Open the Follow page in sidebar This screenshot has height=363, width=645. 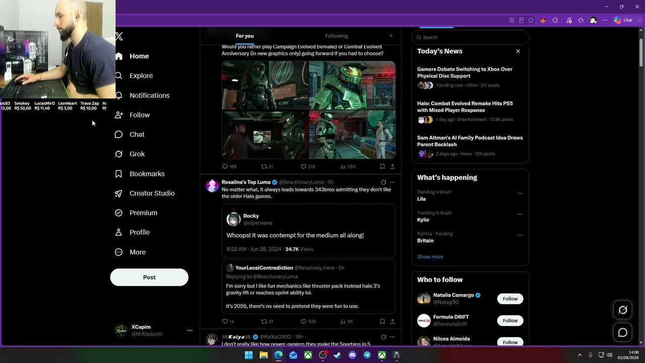133,115
